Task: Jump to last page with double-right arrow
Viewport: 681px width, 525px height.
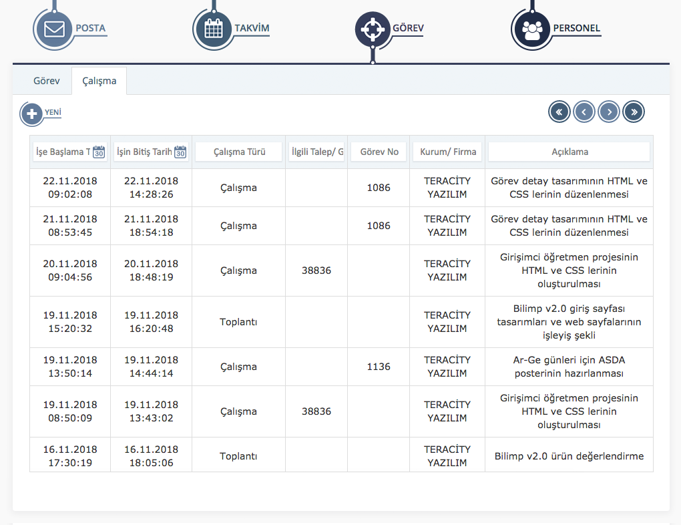Action: tap(634, 112)
